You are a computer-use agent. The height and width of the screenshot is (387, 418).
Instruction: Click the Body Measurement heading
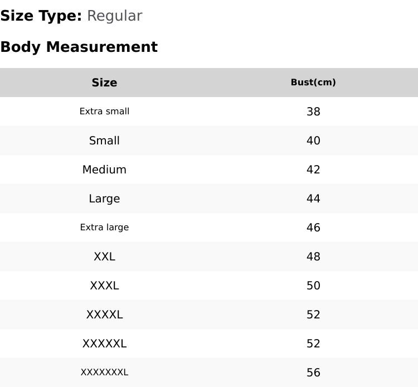point(79,47)
